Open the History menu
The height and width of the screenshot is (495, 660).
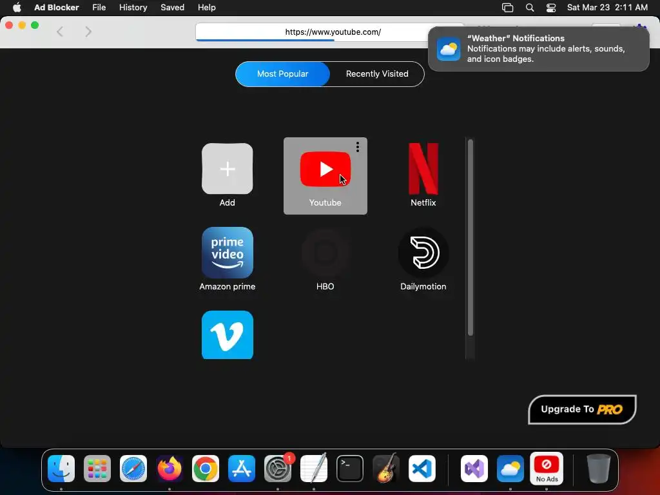tap(133, 8)
